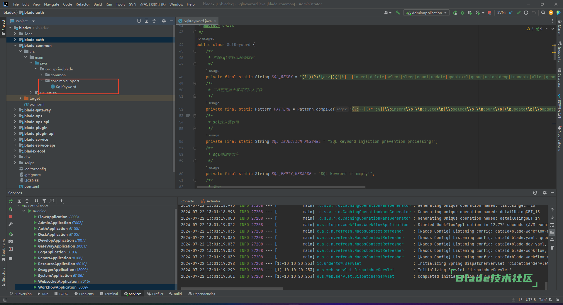Stop the running app with the red square
Viewport: 563px width, 305px height.
click(490, 13)
